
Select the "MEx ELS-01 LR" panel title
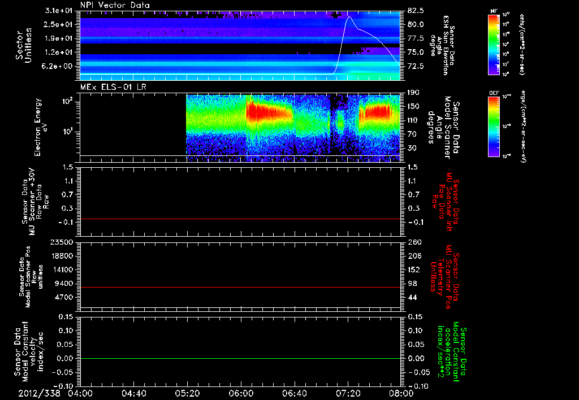coord(113,87)
